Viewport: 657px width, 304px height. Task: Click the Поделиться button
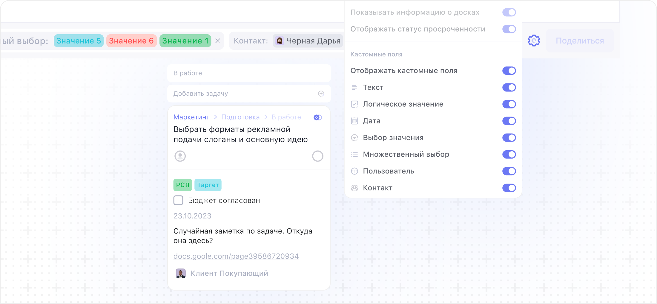click(580, 41)
